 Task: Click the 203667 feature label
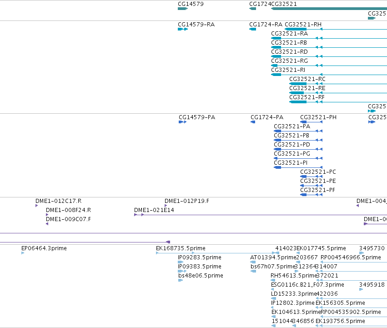307,257
